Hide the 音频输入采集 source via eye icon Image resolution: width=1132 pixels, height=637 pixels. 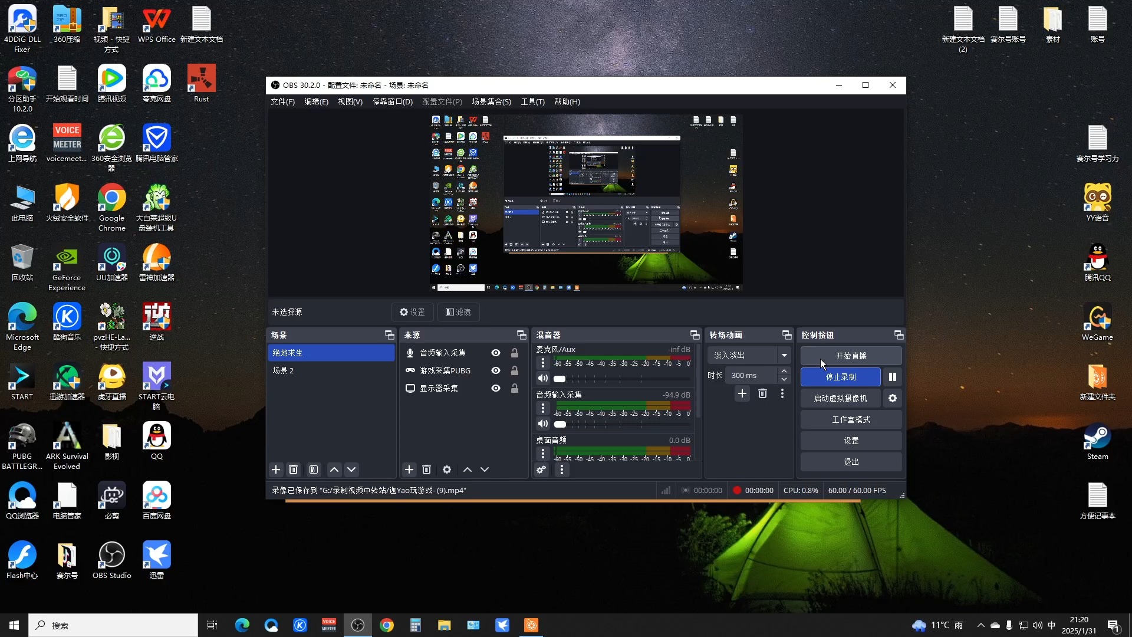click(496, 353)
